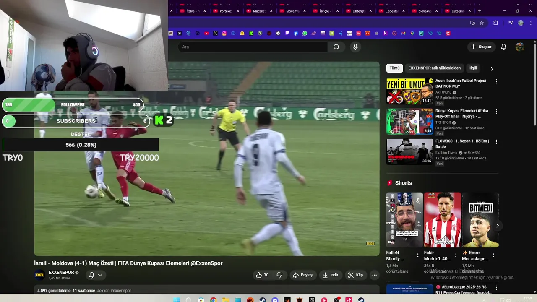Screen dimensions: 537x302
Task: Open the Twitch bookmark in bookmarks bar
Action: (x=287, y=33)
